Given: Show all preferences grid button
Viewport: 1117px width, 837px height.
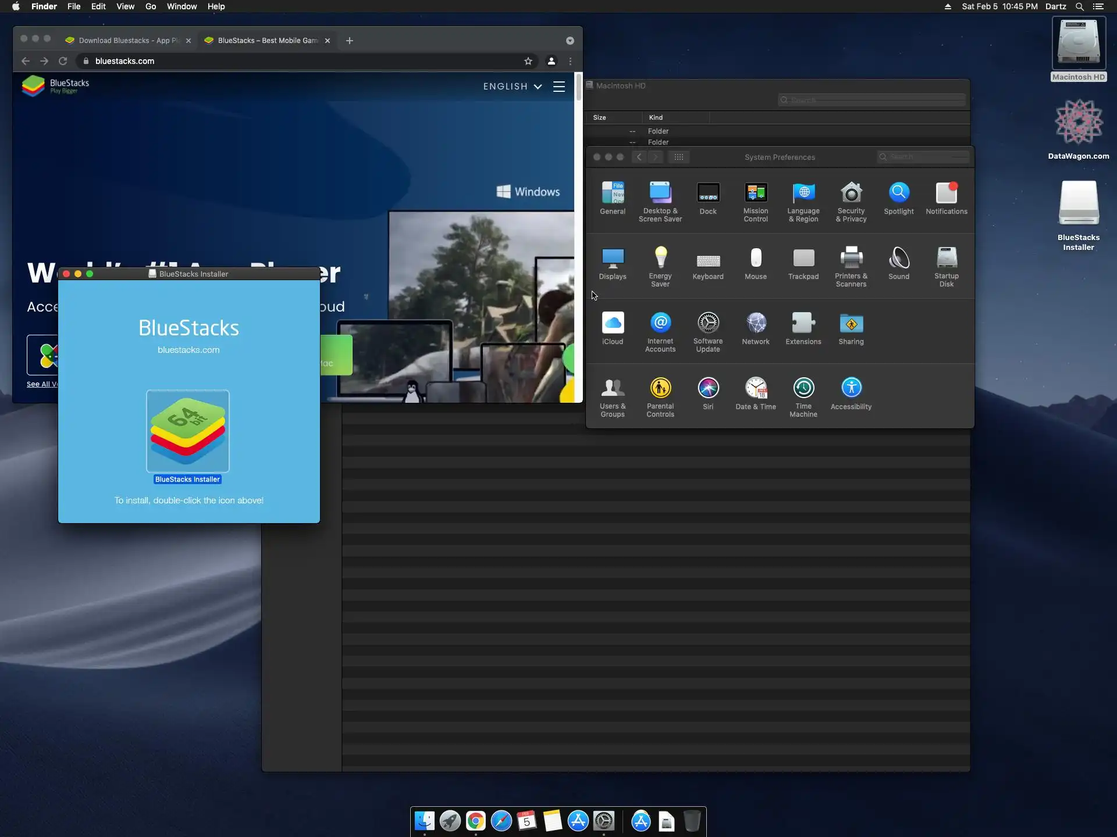Looking at the screenshot, I should pyautogui.click(x=678, y=157).
